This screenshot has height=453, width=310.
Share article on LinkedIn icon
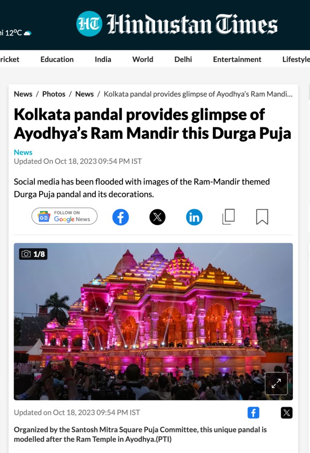click(194, 217)
